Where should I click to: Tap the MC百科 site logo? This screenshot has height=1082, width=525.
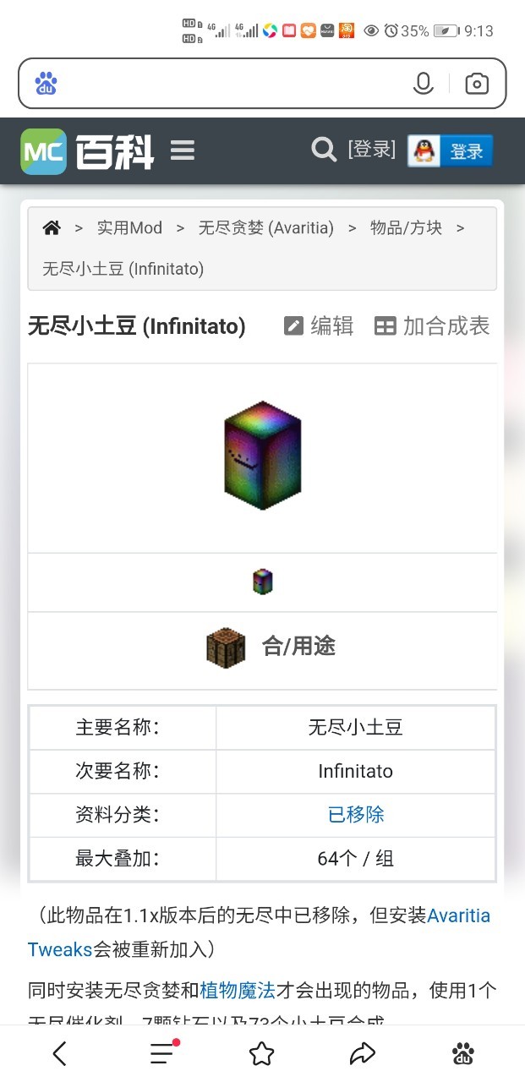point(88,152)
